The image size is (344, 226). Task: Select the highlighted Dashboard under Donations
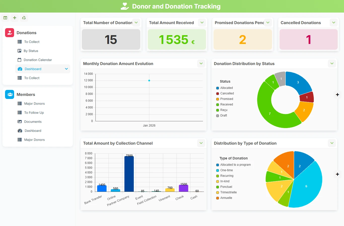click(43, 69)
